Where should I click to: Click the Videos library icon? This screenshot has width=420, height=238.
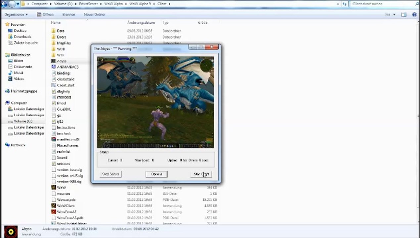[x=10, y=79]
